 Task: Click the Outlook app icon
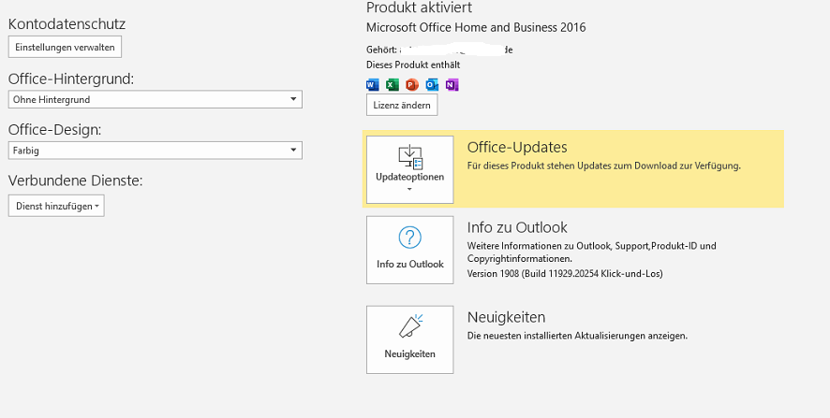coord(432,84)
